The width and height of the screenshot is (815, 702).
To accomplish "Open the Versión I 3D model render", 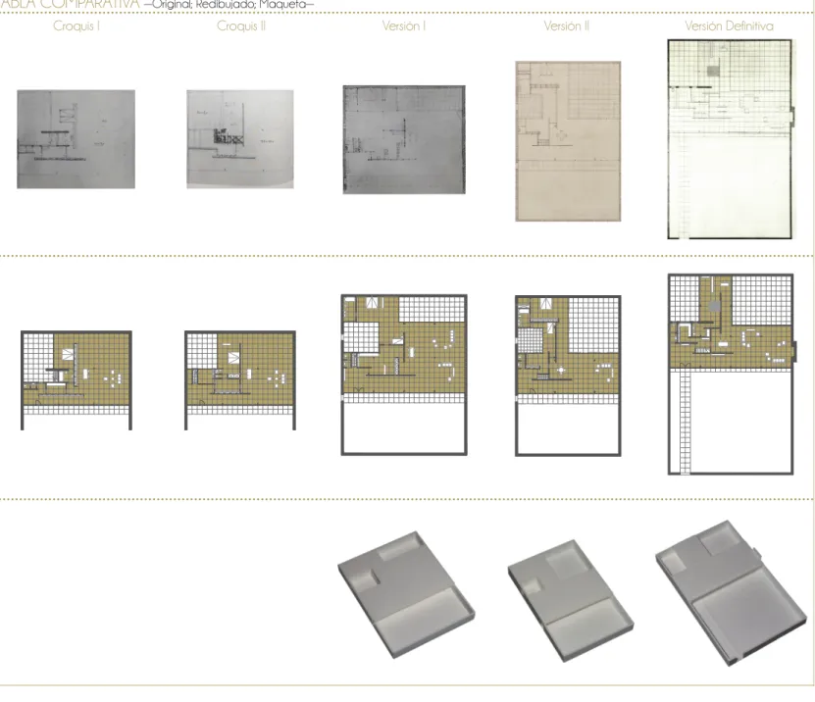I will coord(406,594).
